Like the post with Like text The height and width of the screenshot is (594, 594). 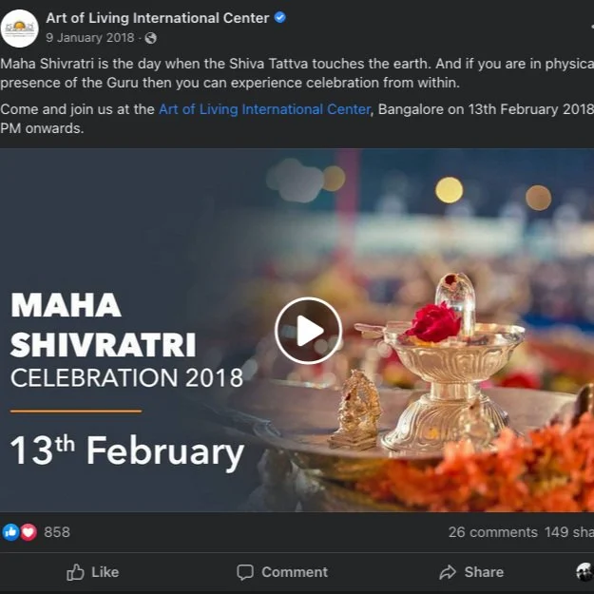coord(105,572)
